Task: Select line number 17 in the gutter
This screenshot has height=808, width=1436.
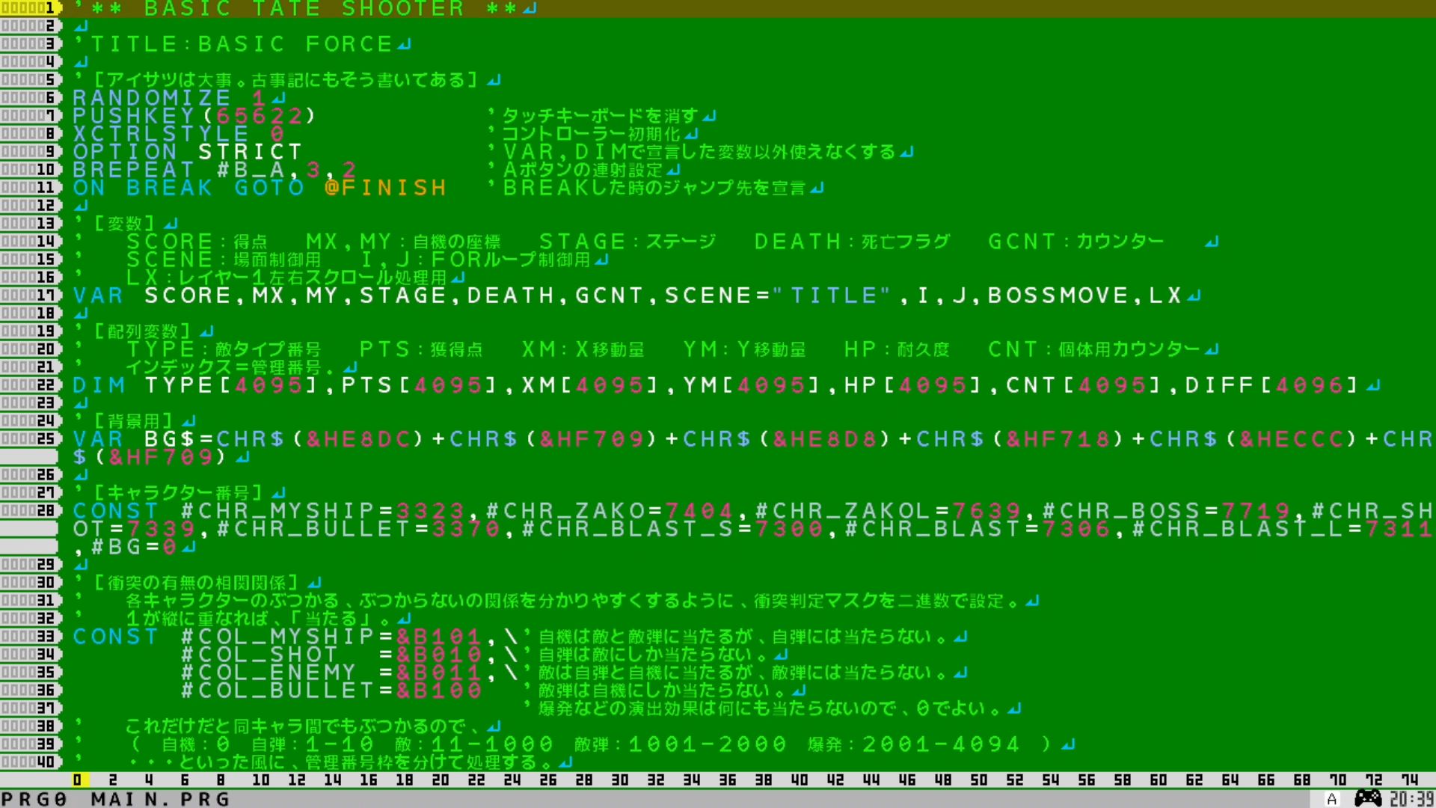Action: pyautogui.click(x=30, y=296)
